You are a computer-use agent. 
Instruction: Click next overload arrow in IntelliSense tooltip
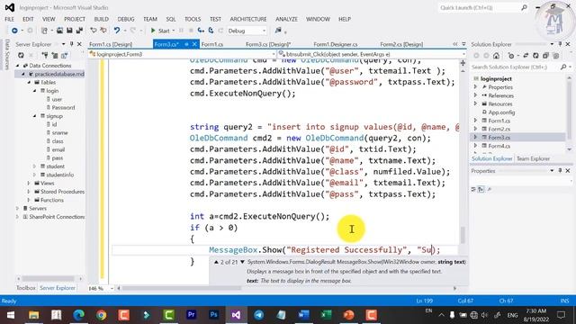pyautogui.click(x=242, y=262)
